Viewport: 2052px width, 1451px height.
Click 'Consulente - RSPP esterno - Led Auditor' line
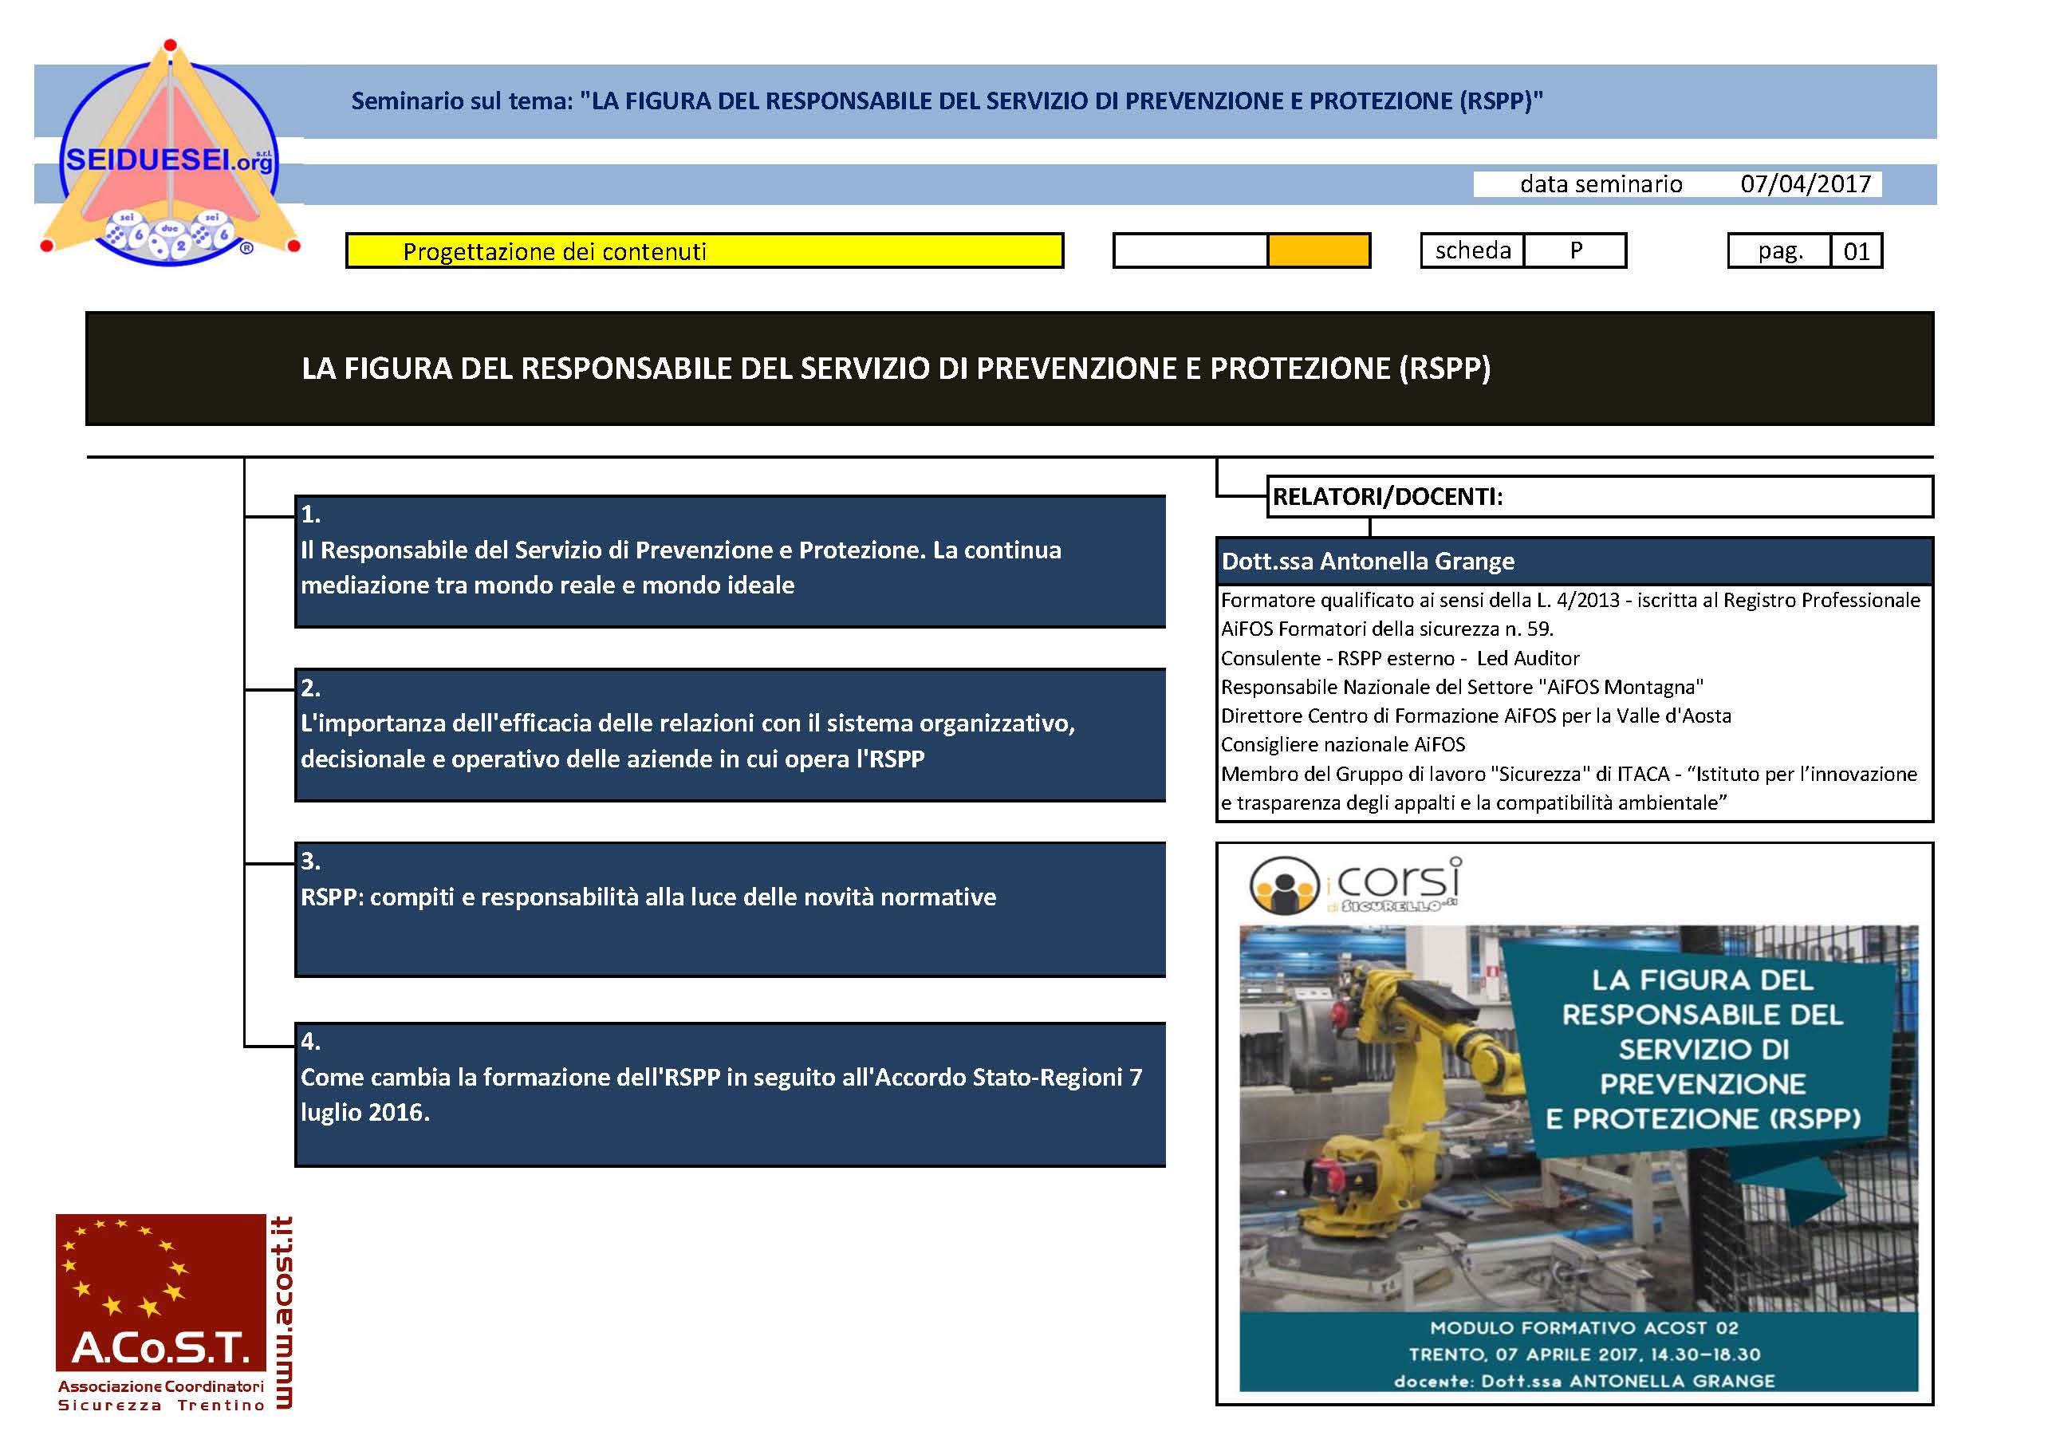click(1400, 658)
